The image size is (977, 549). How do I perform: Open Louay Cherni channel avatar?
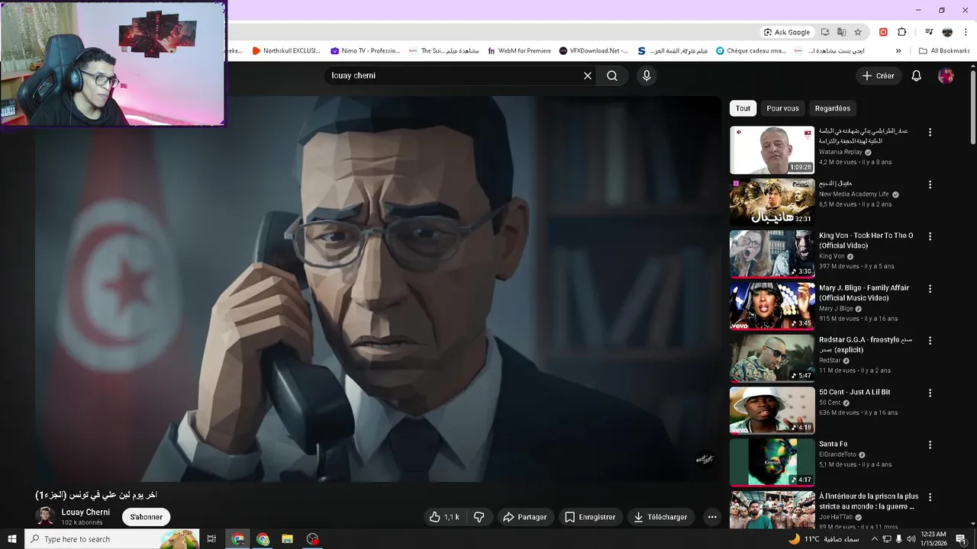(x=45, y=516)
